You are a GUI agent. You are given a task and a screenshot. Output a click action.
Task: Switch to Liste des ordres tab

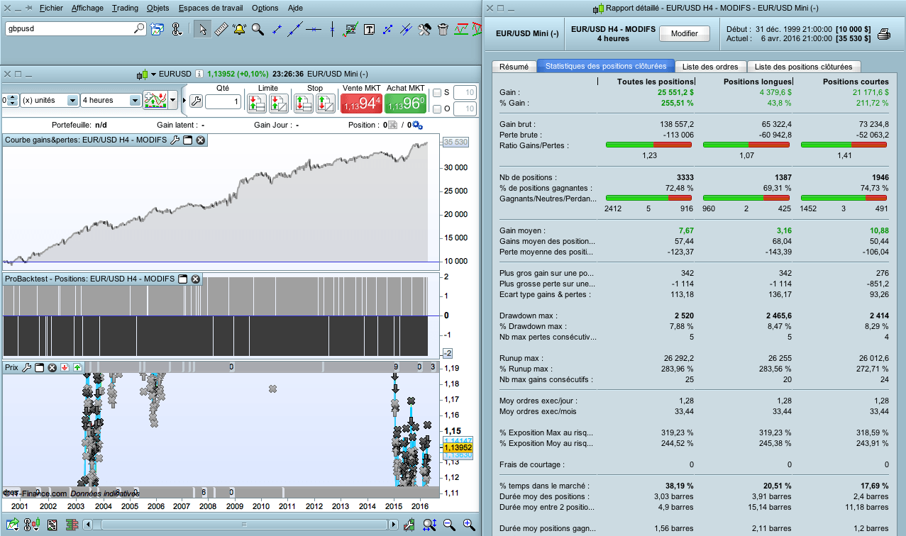(710, 67)
